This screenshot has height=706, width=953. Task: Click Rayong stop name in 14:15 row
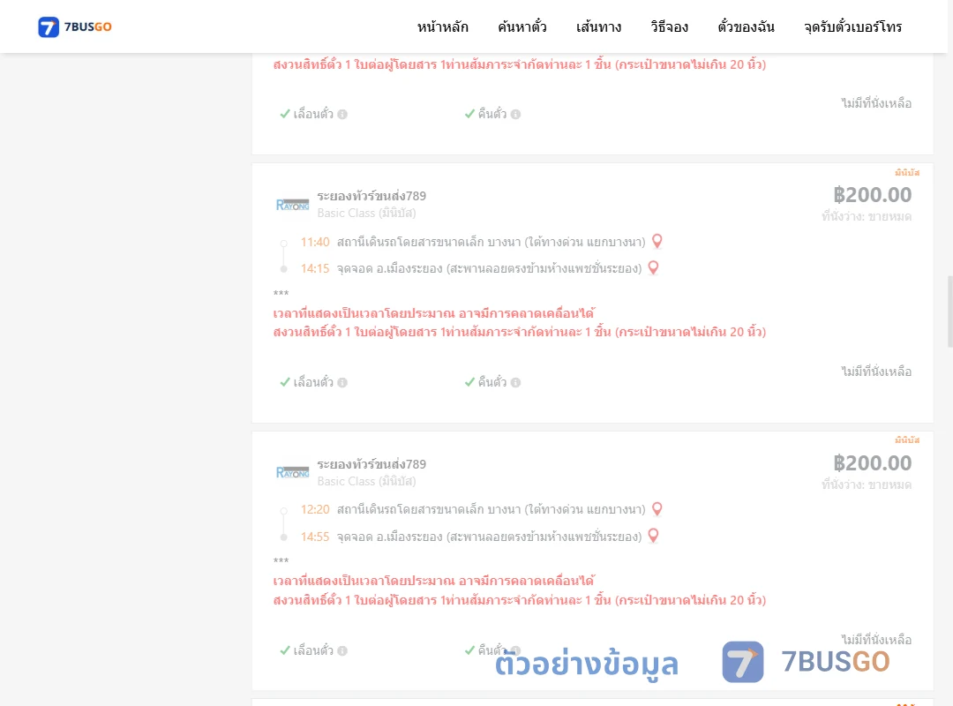(x=489, y=269)
